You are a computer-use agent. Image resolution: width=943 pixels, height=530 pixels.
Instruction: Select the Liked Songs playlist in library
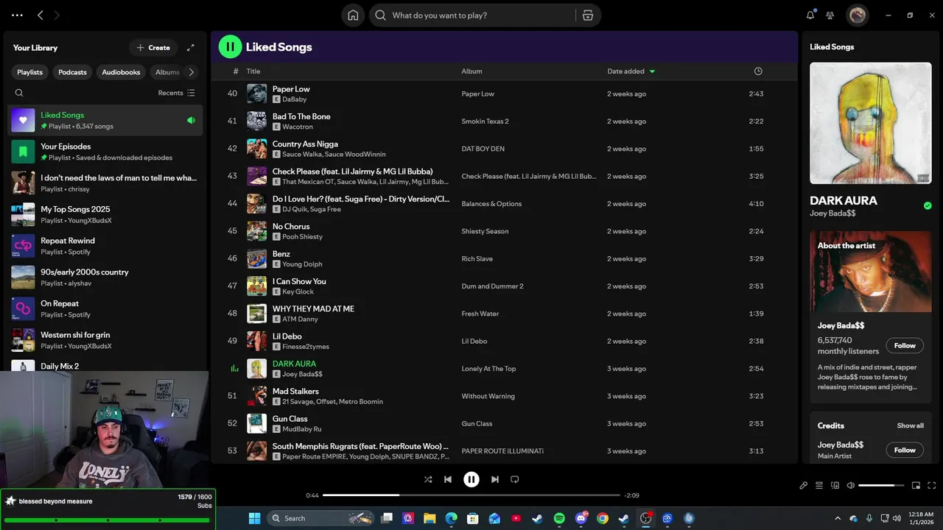(x=105, y=120)
